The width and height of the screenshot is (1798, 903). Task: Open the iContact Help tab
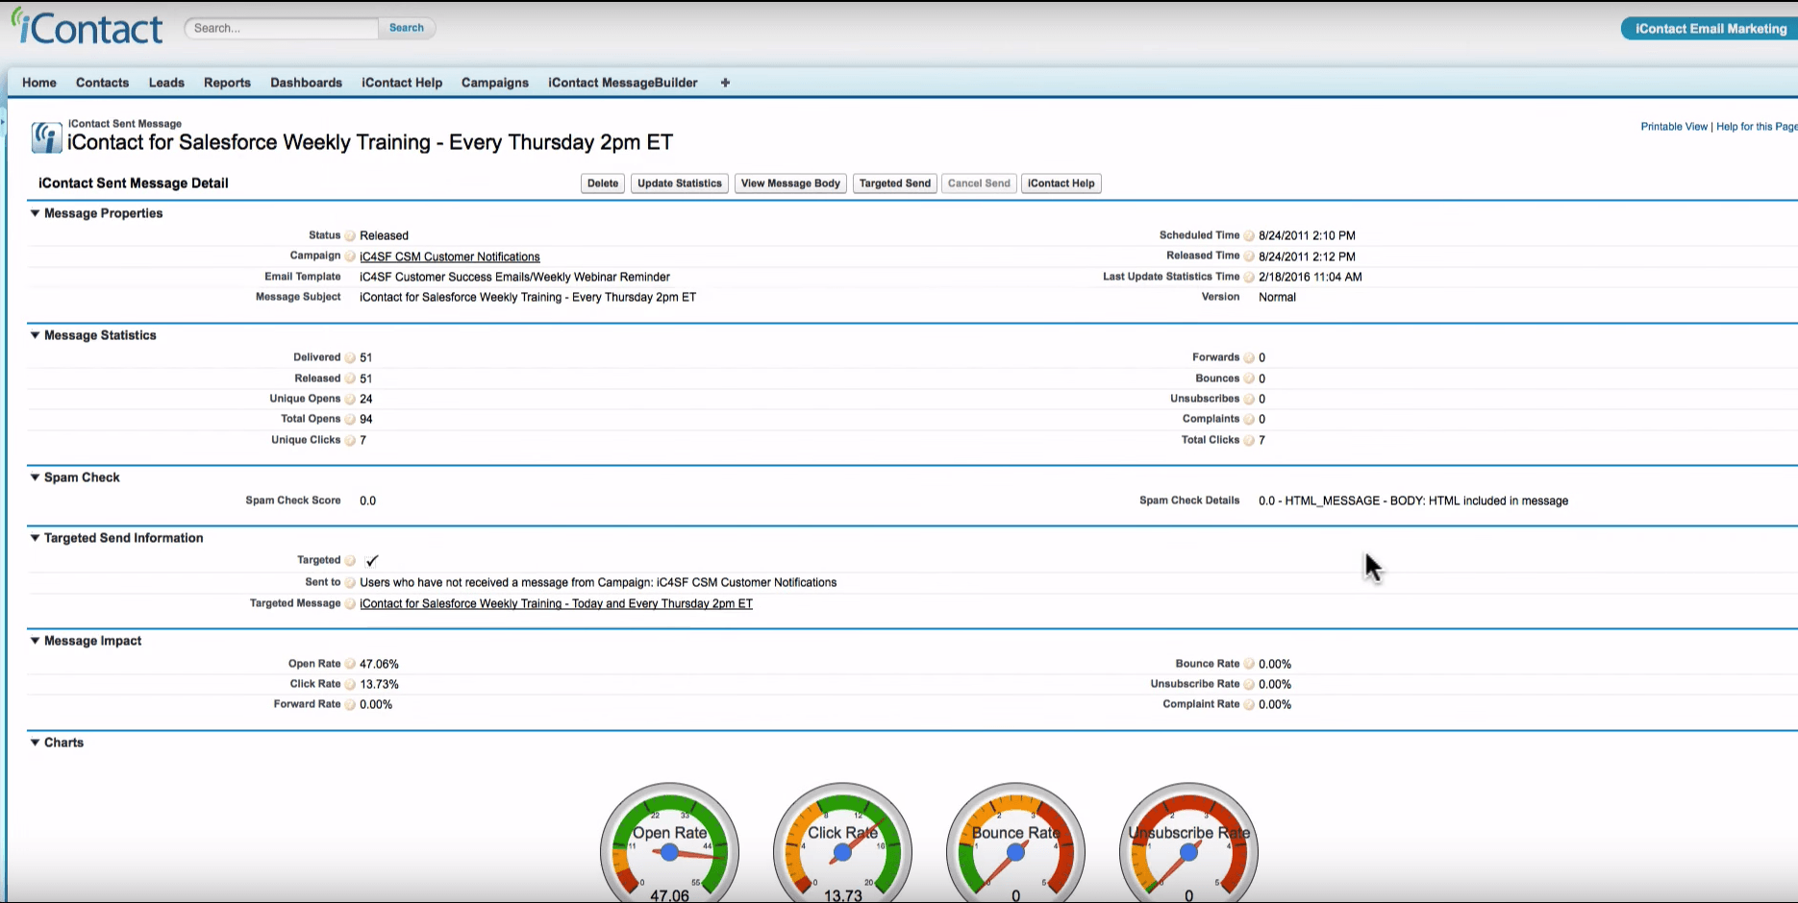(402, 83)
